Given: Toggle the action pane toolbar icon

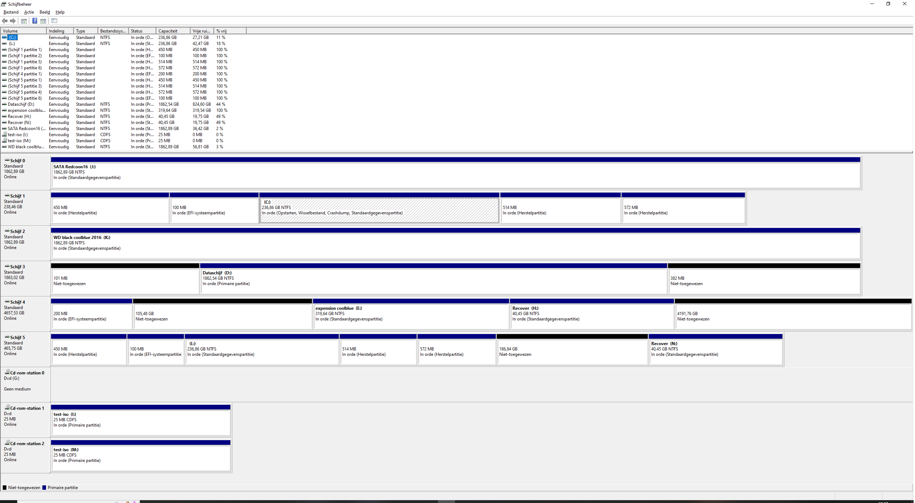Looking at the screenshot, I should point(43,21).
